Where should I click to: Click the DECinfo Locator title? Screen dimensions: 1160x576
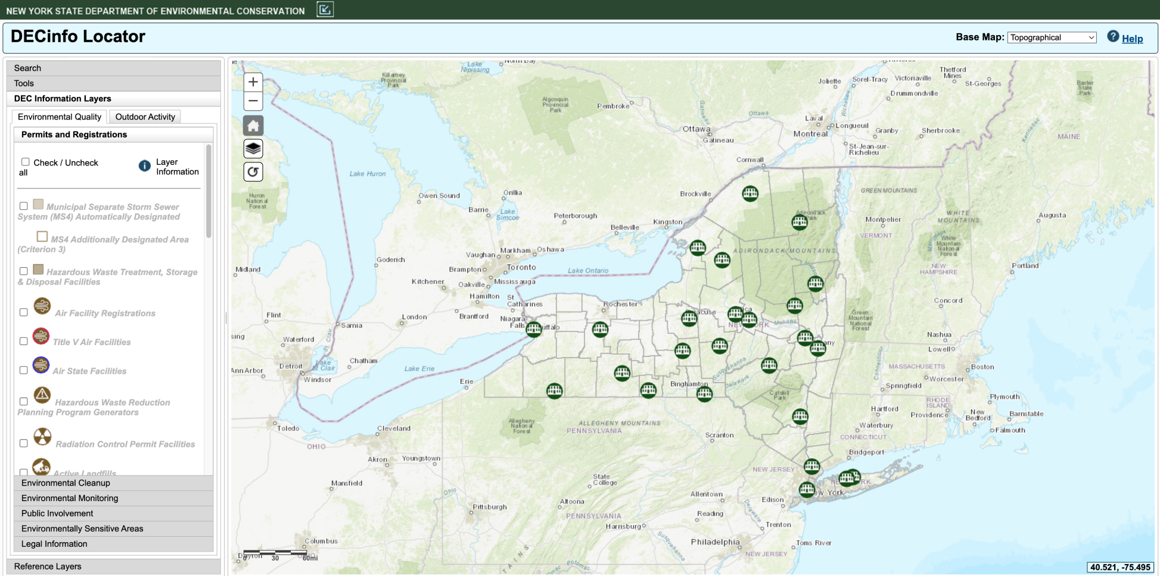[78, 36]
